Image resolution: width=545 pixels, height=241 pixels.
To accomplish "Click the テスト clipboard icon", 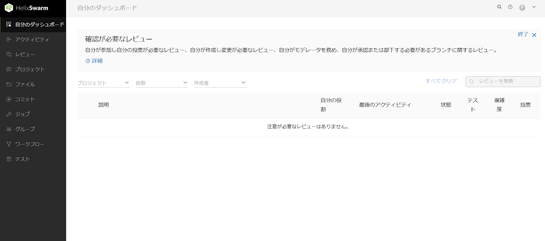I will (x=9, y=159).
